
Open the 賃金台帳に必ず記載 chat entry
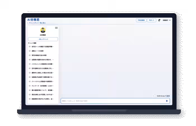[43, 95]
